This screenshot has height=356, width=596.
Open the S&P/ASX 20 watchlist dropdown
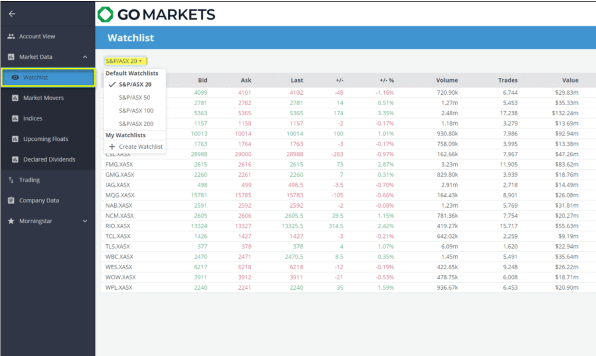pos(126,61)
